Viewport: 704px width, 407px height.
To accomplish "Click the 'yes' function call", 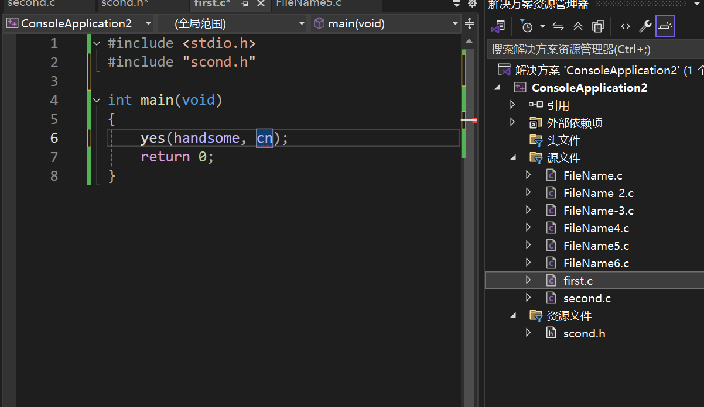I will click(x=153, y=138).
